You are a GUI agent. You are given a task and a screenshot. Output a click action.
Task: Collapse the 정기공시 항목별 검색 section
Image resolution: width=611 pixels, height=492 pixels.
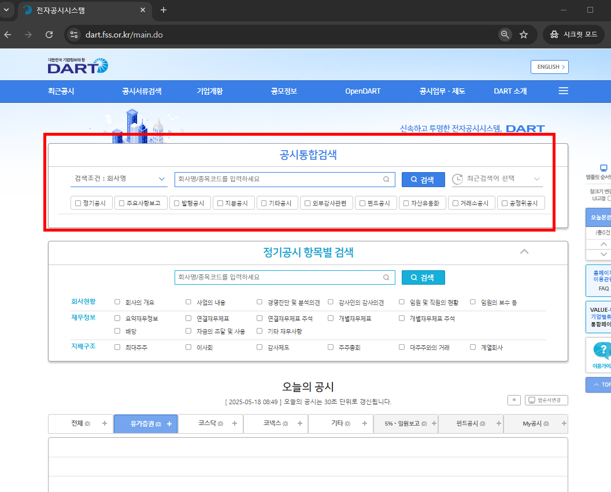tap(524, 251)
